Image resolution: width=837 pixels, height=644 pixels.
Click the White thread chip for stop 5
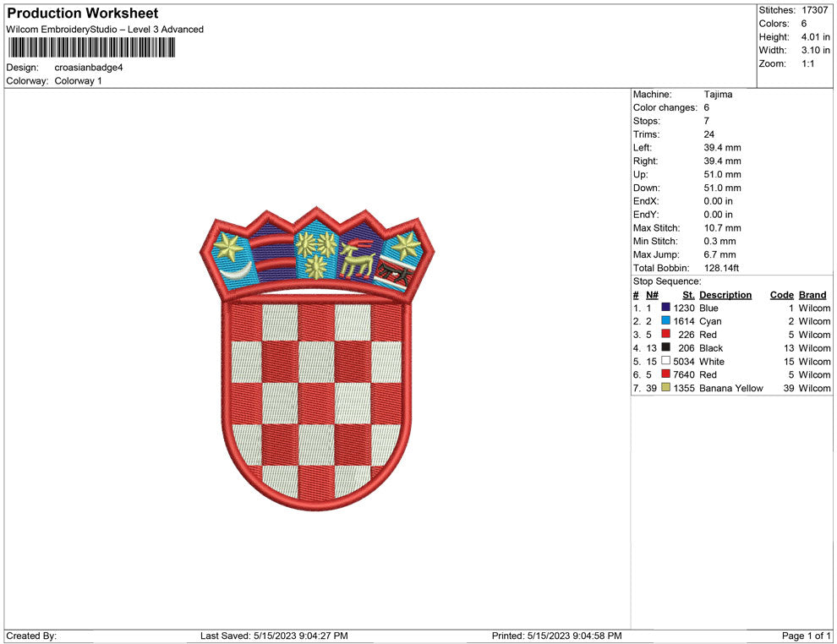[666, 361]
